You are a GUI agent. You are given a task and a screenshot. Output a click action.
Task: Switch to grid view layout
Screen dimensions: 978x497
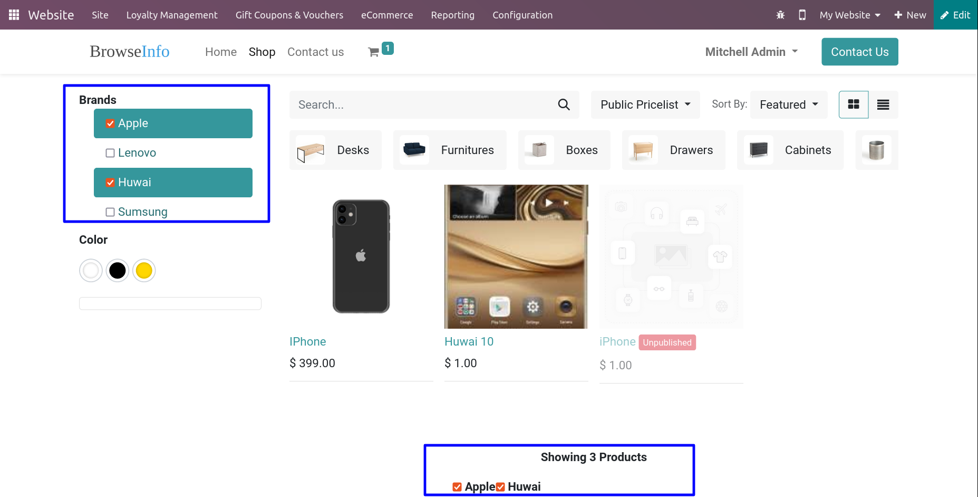click(x=854, y=104)
